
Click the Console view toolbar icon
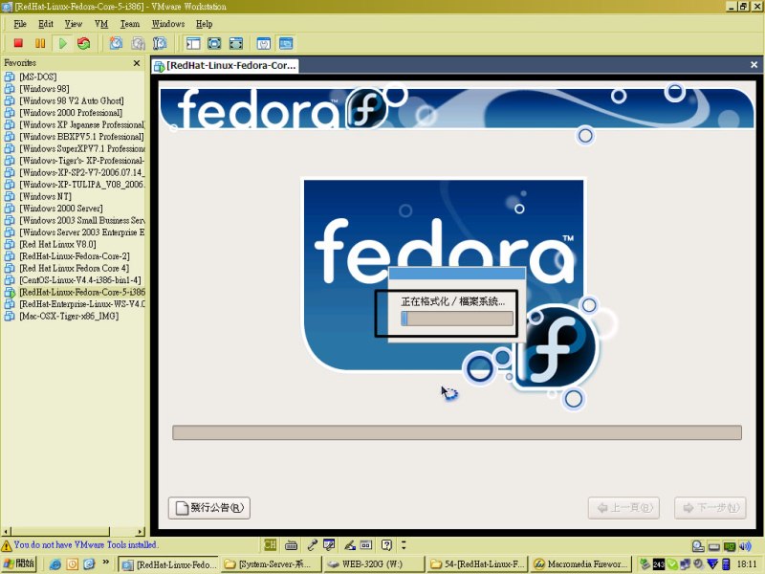[x=286, y=43]
